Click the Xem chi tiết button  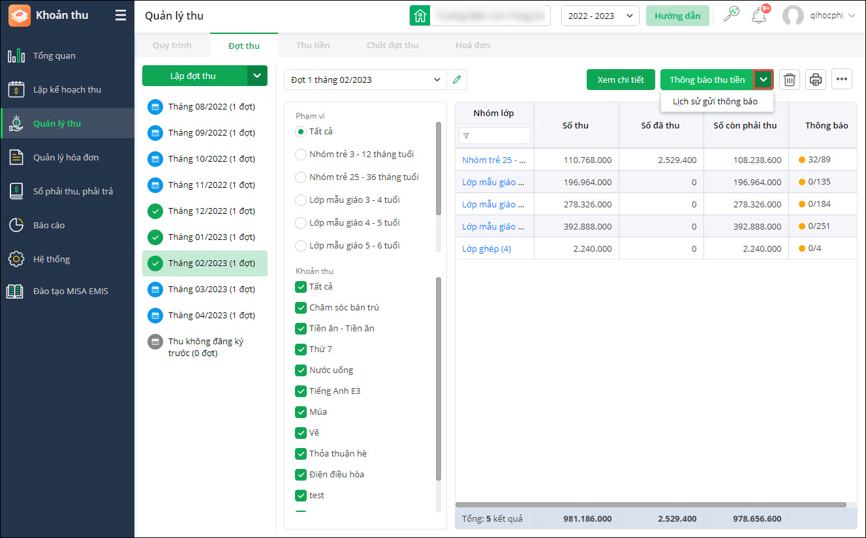click(621, 80)
